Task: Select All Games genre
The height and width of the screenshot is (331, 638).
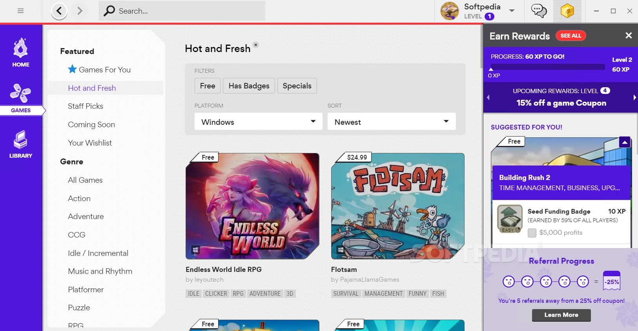Action: point(85,180)
